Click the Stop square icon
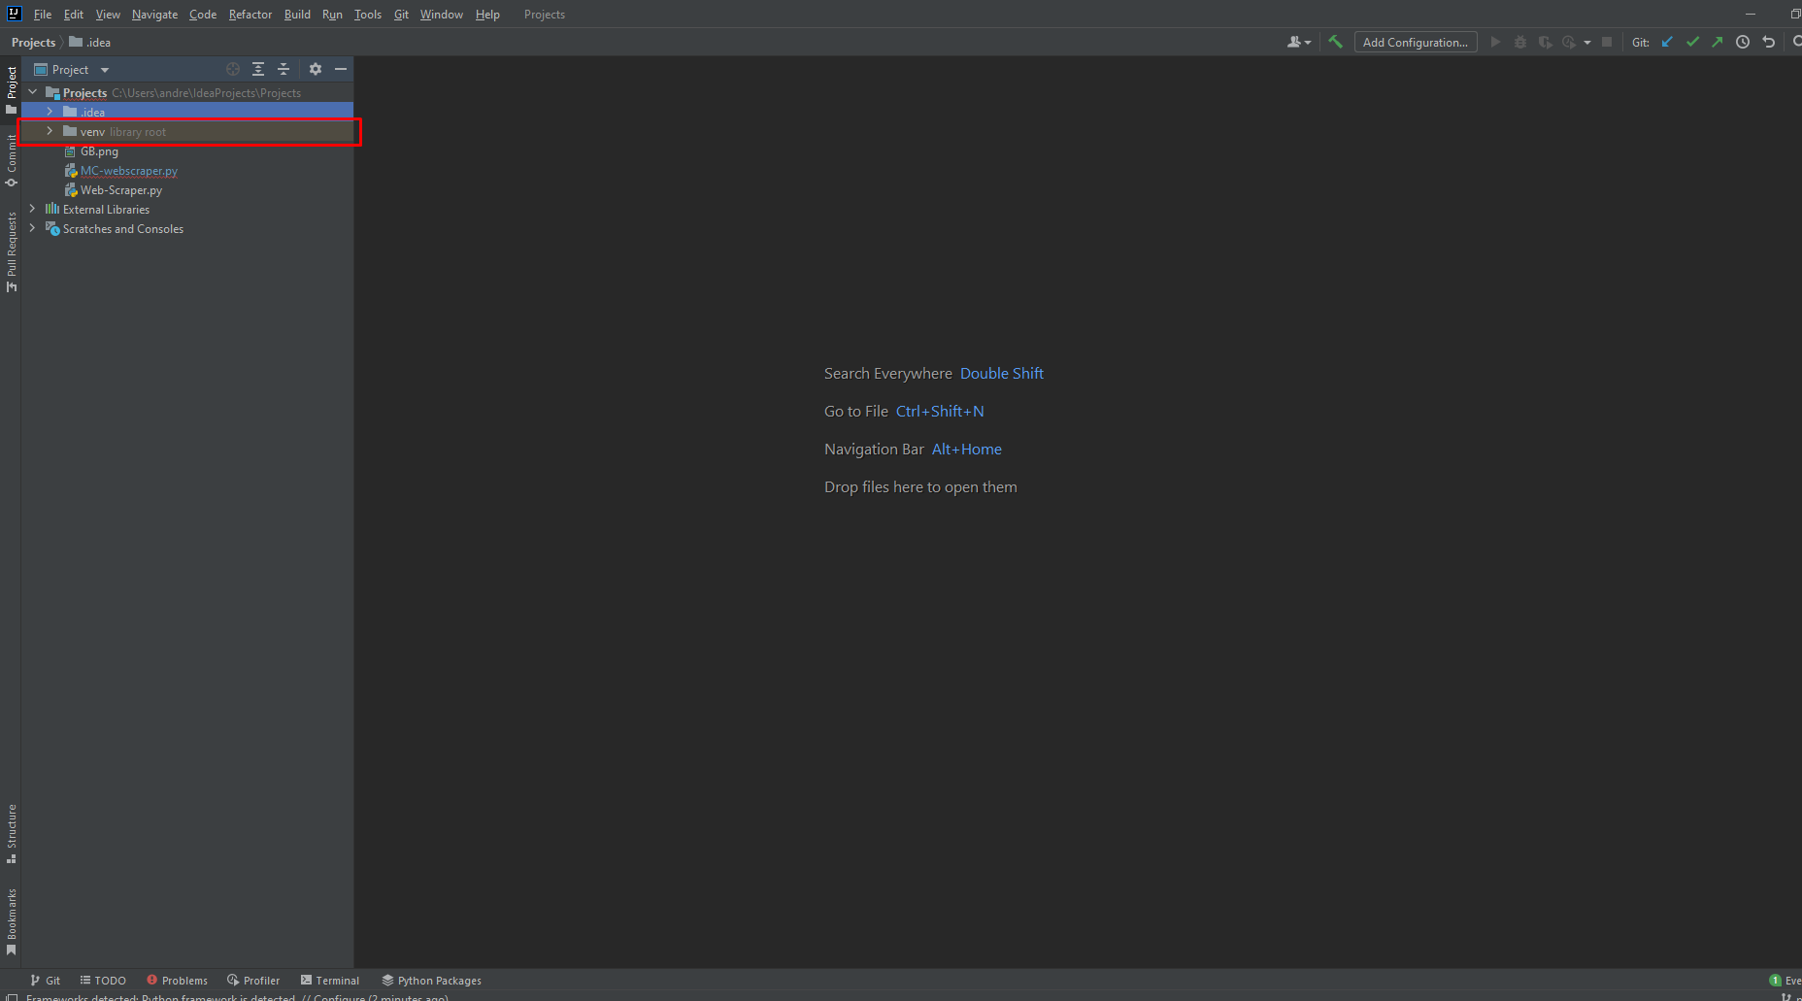The width and height of the screenshot is (1802, 1001). (1607, 42)
